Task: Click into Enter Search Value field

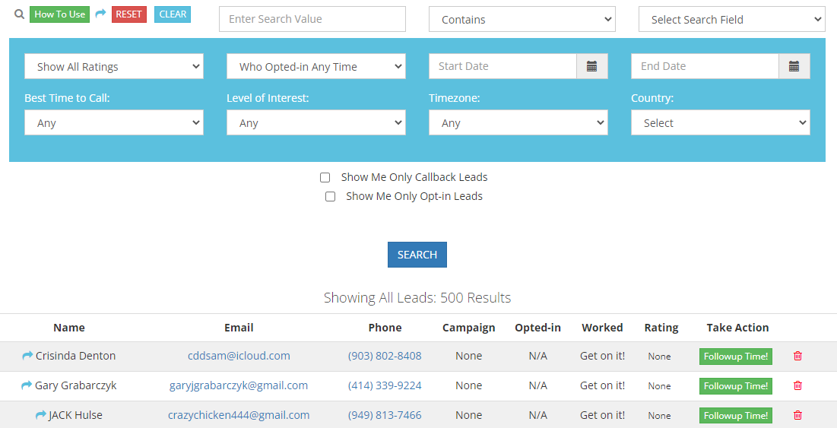Action: [x=312, y=19]
